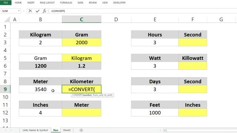Click CONVERT function name in tooltip
Image resolution: width=237 pixels, height=133 pixels.
[x=77, y=95]
